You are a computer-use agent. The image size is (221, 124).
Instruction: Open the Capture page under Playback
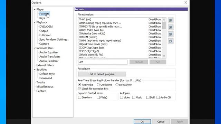click(44, 44)
